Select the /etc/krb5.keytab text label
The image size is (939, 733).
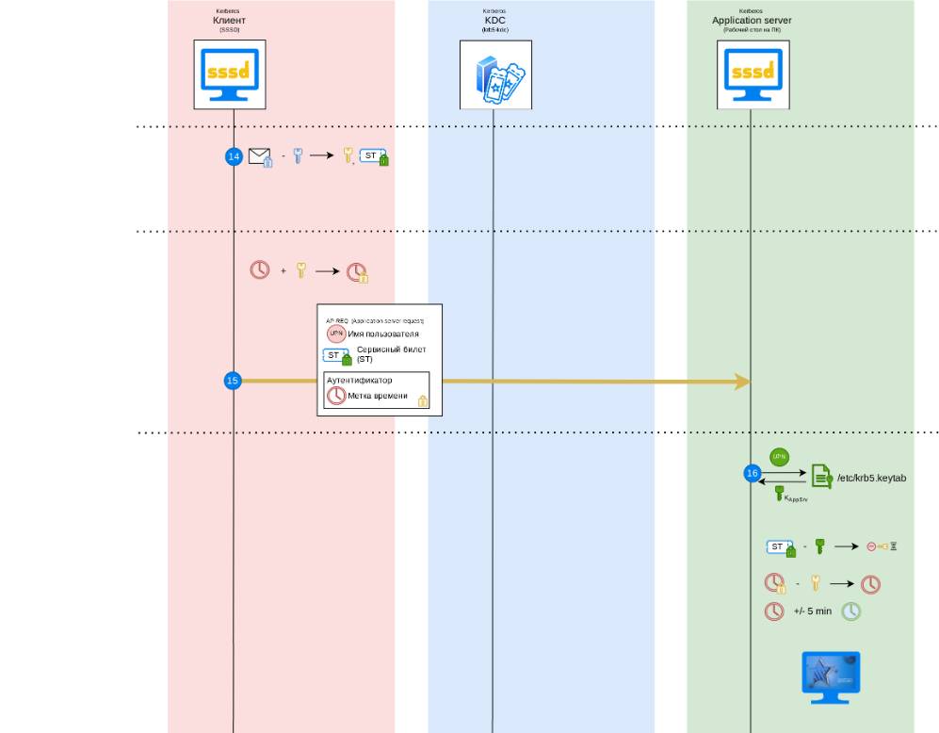(871, 478)
